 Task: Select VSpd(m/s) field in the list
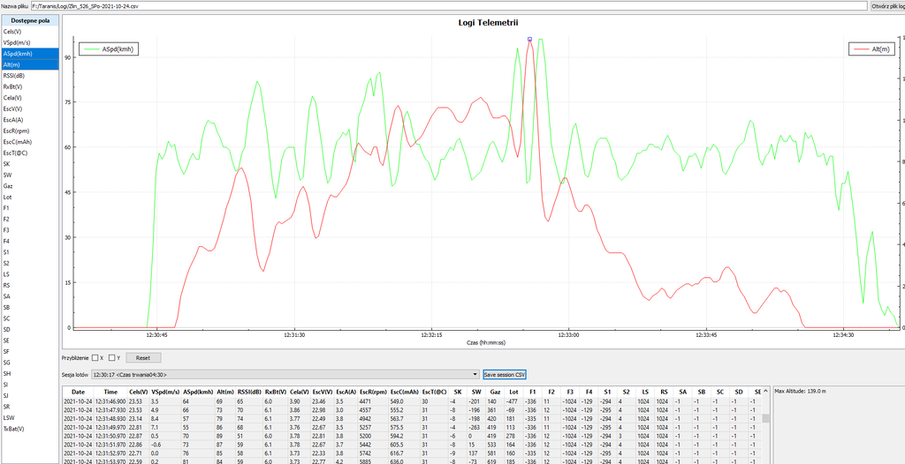[17, 42]
